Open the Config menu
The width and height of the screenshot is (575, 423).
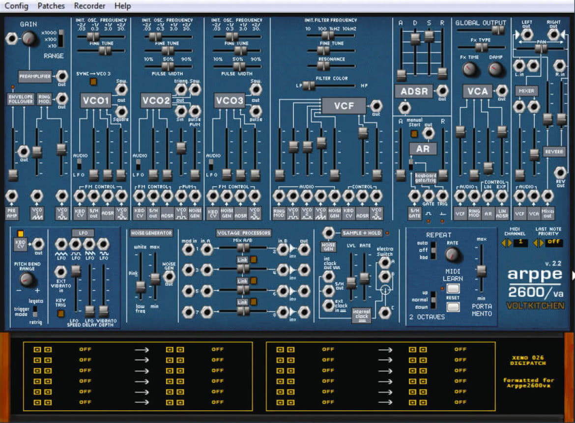(x=16, y=6)
